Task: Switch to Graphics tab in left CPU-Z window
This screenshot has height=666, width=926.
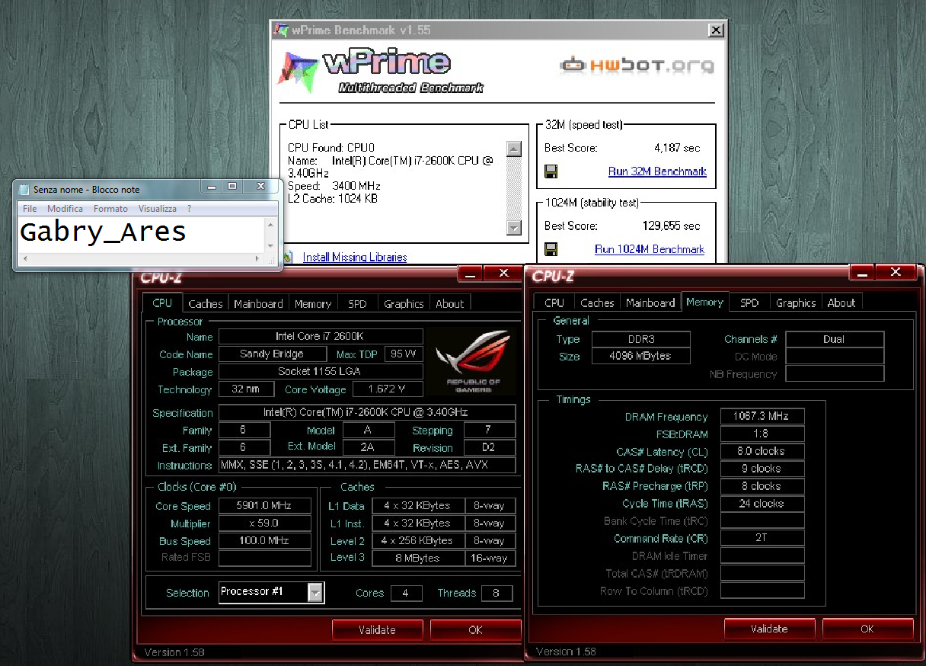Action: 404,303
